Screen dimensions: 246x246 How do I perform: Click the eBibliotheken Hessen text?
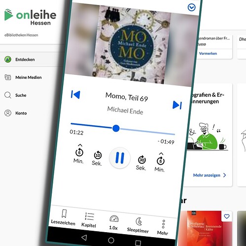click(21, 35)
